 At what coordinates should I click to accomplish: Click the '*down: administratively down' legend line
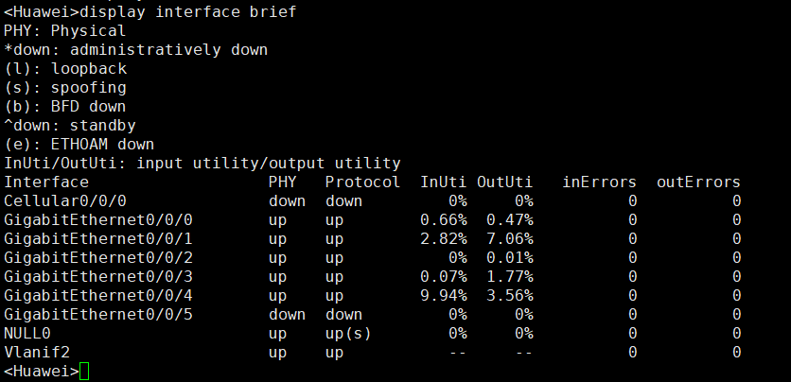point(135,50)
